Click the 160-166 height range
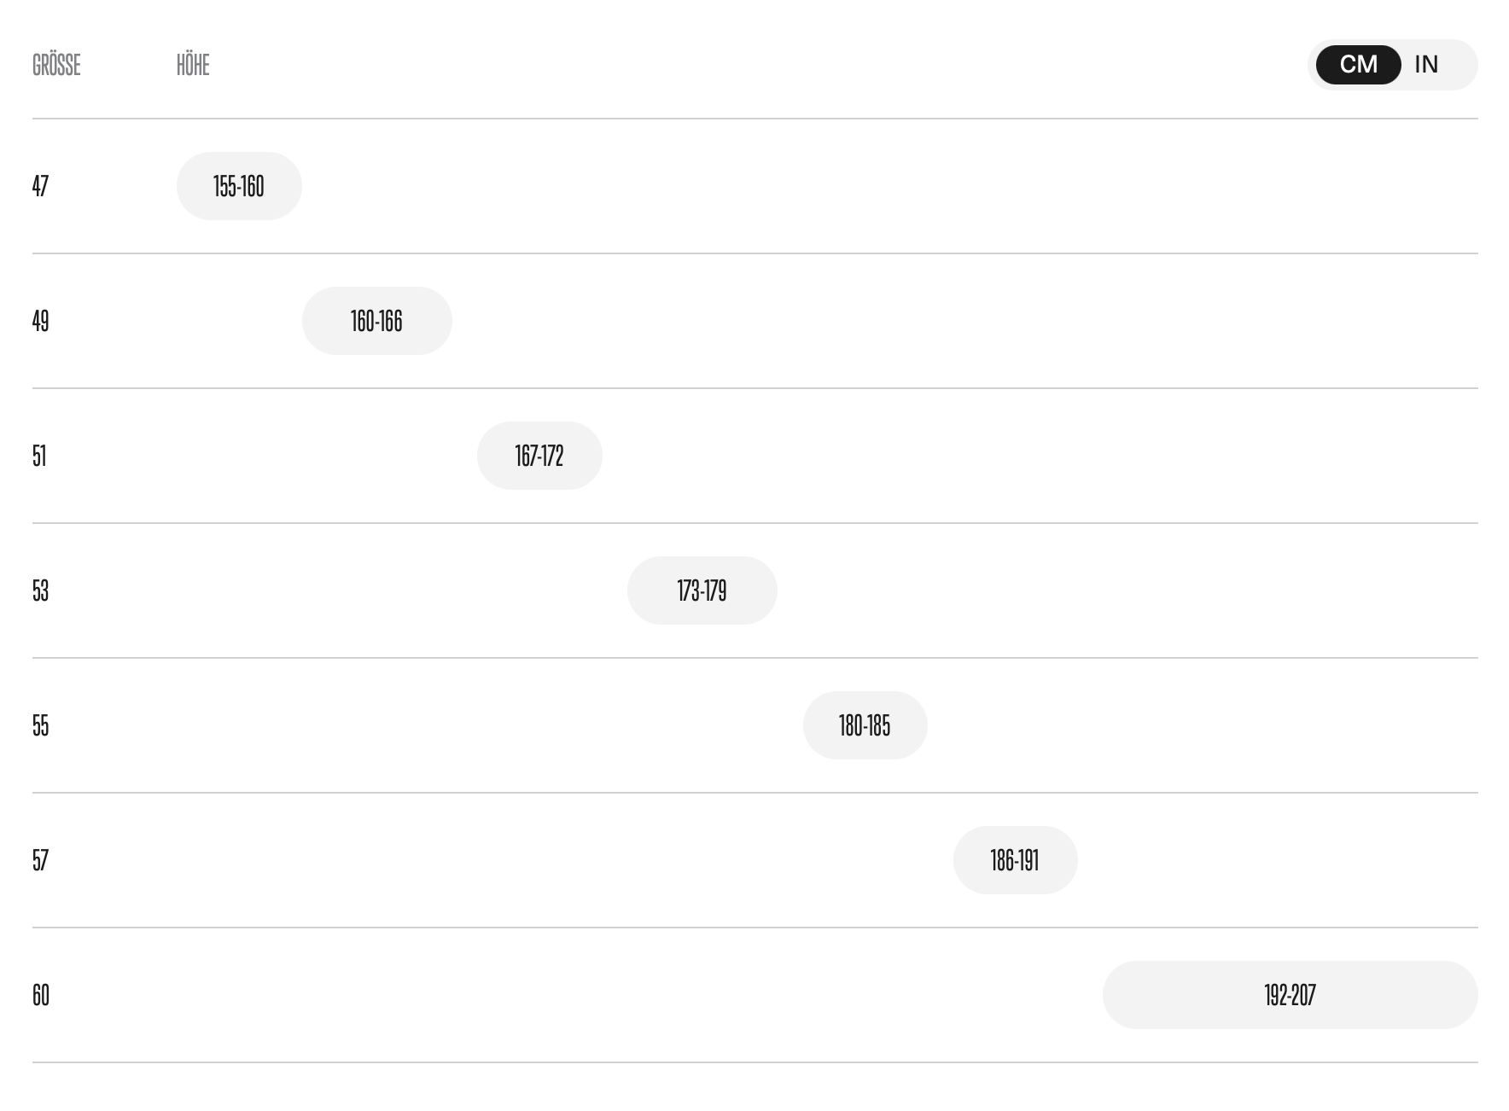1509x1111 pixels. (x=376, y=321)
